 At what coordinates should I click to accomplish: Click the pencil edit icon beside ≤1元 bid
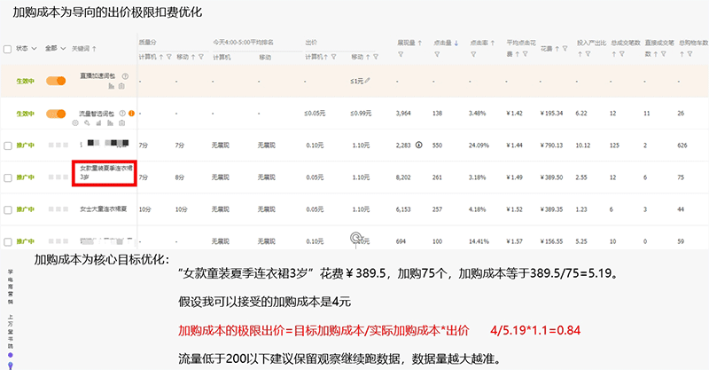tap(370, 81)
